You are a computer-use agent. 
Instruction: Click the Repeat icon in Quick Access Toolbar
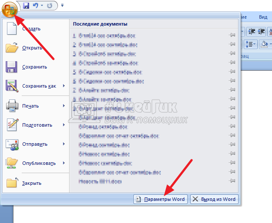click(x=50, y=6)
